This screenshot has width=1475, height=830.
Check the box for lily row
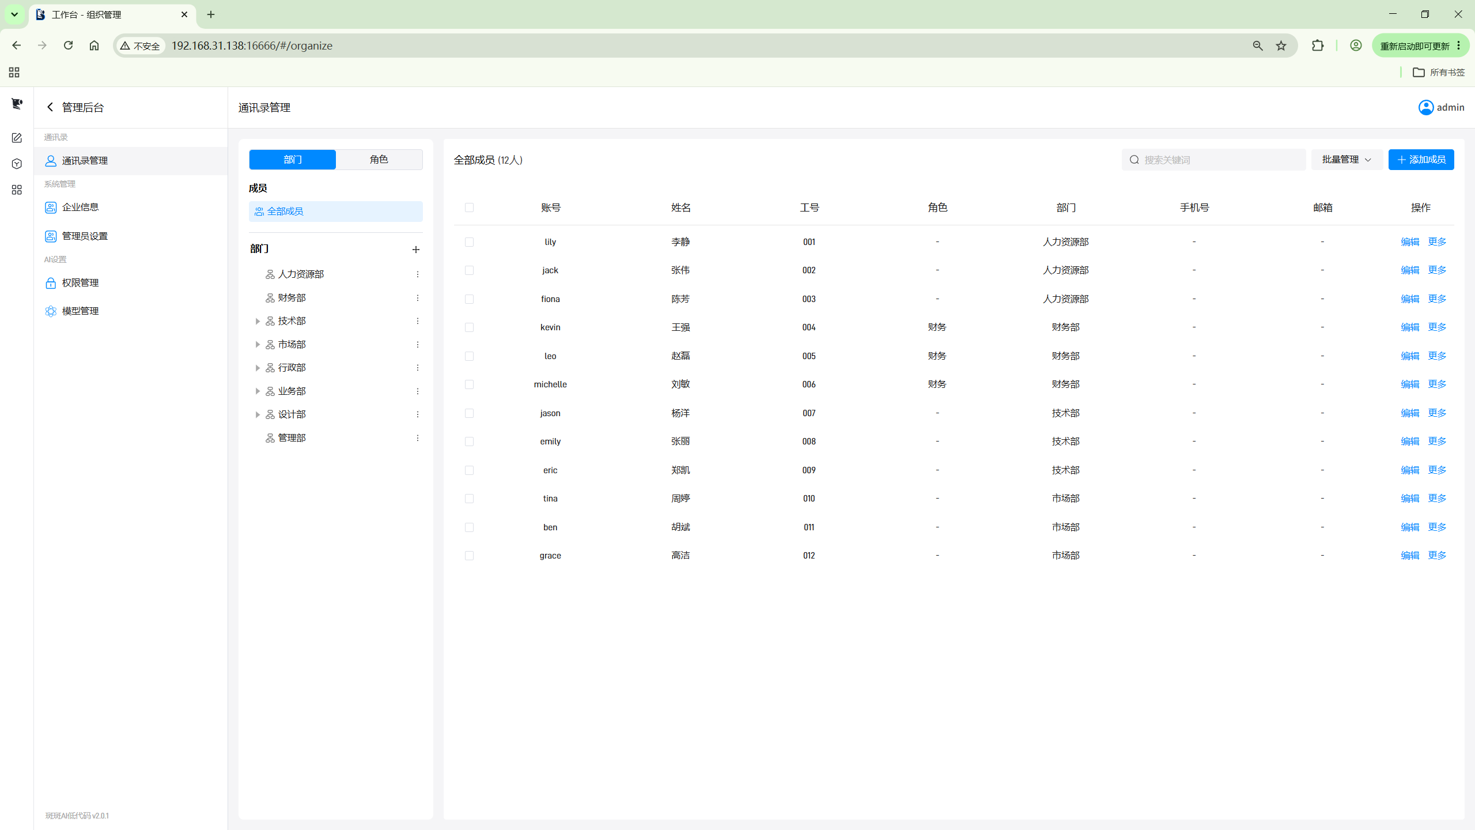click(x=469, y=242)
